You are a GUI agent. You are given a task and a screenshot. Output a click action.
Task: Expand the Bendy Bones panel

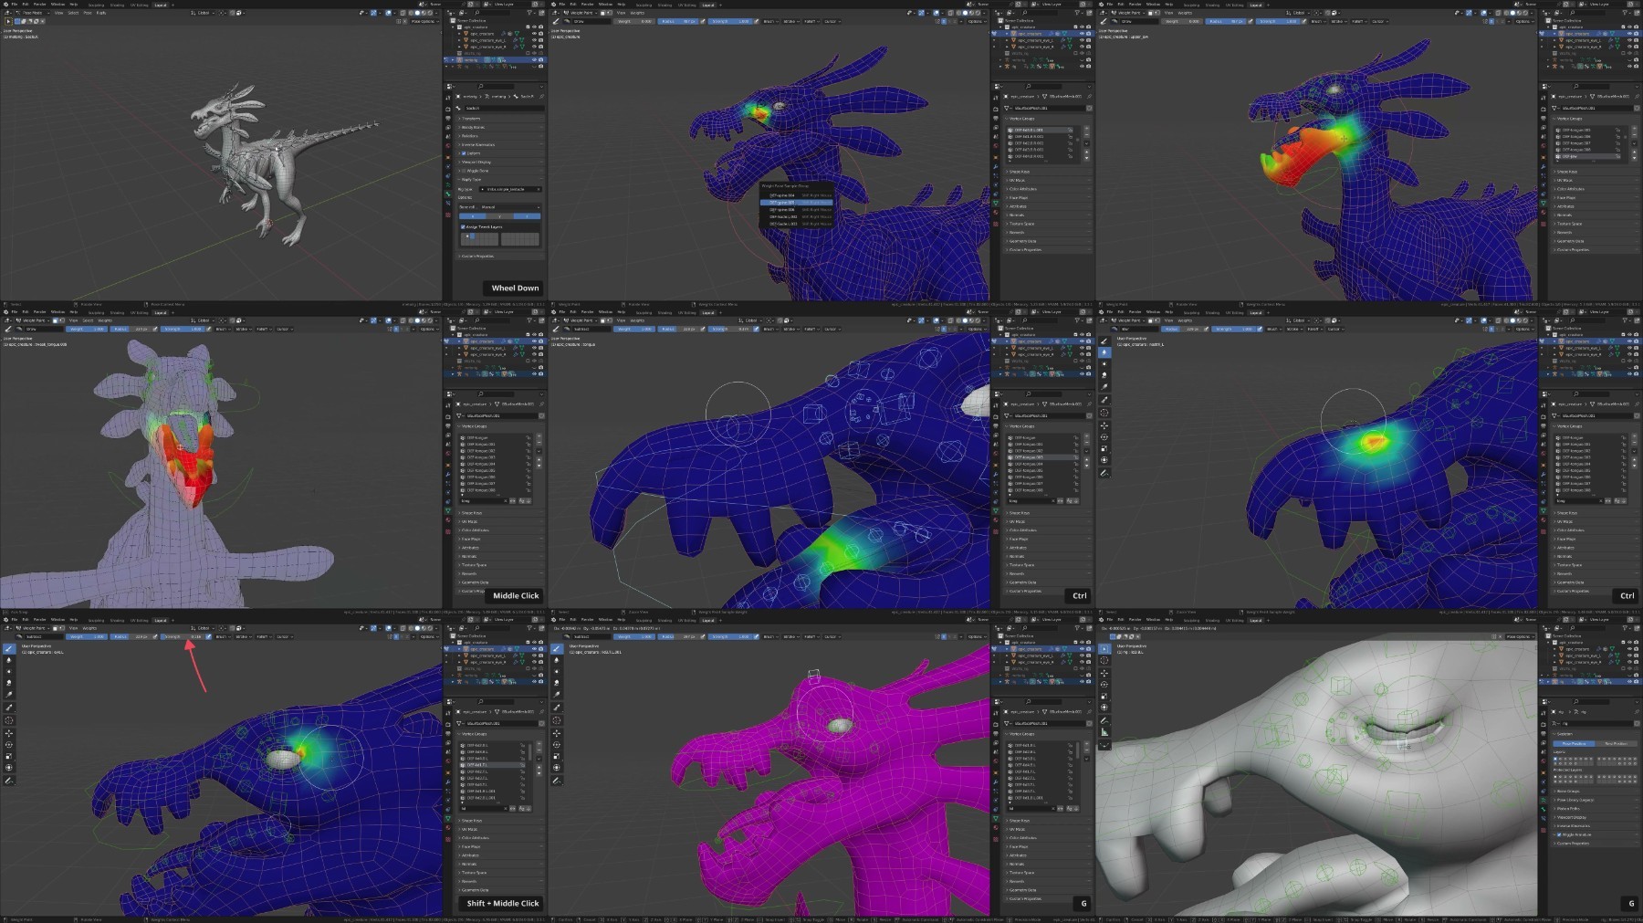pyautogui.click(x=500, y=128)
